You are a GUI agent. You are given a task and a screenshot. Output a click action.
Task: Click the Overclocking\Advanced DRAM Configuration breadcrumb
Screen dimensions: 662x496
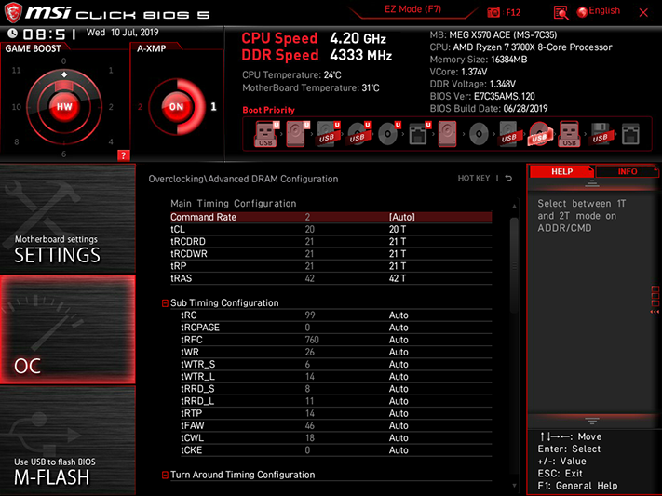pos(243,179)
